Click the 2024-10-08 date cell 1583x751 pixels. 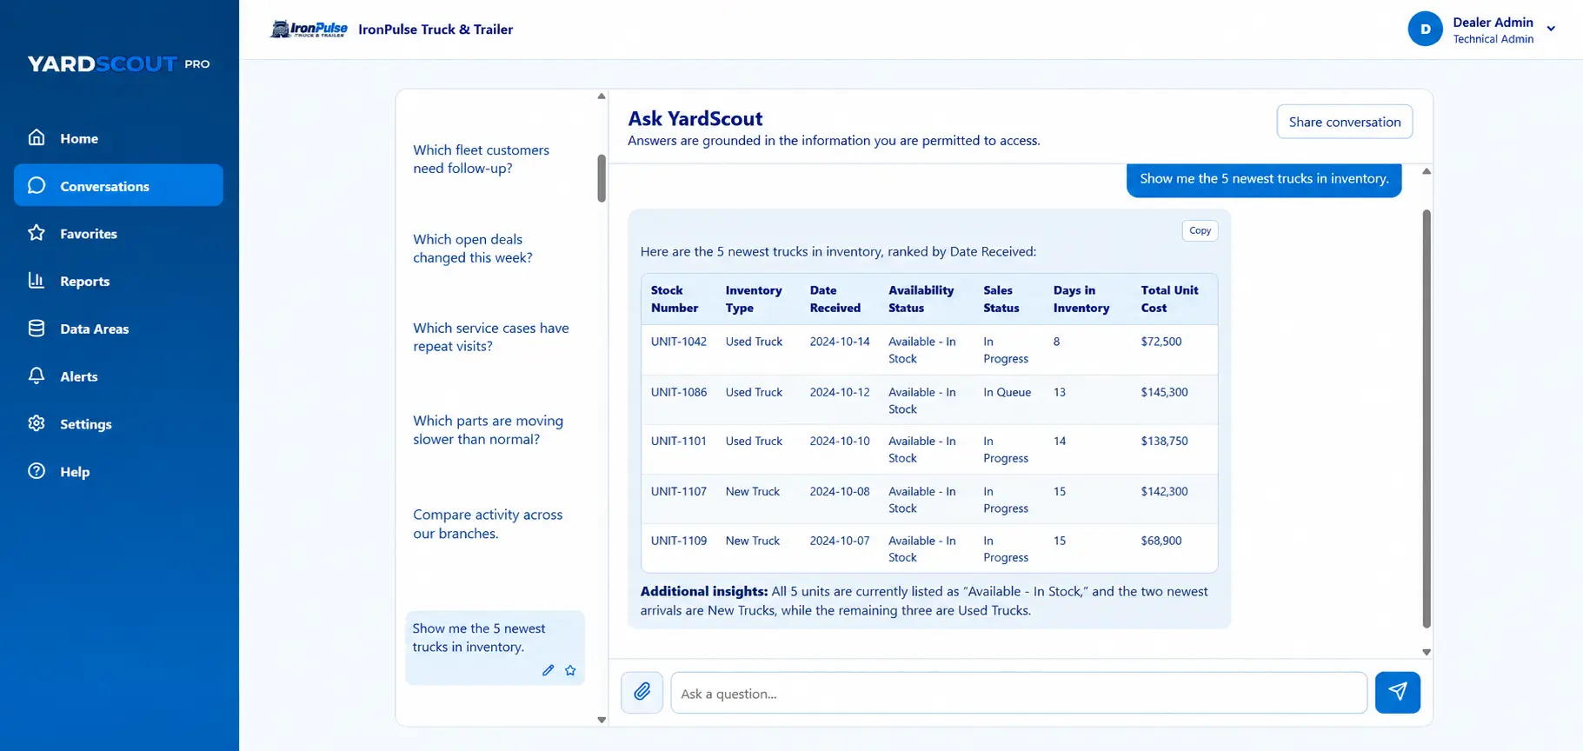pos(840,491)
